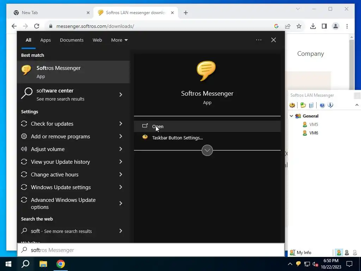Expand arrow for Advanced Windows Update options
The image size is (361, 271).
click(121, 203)
